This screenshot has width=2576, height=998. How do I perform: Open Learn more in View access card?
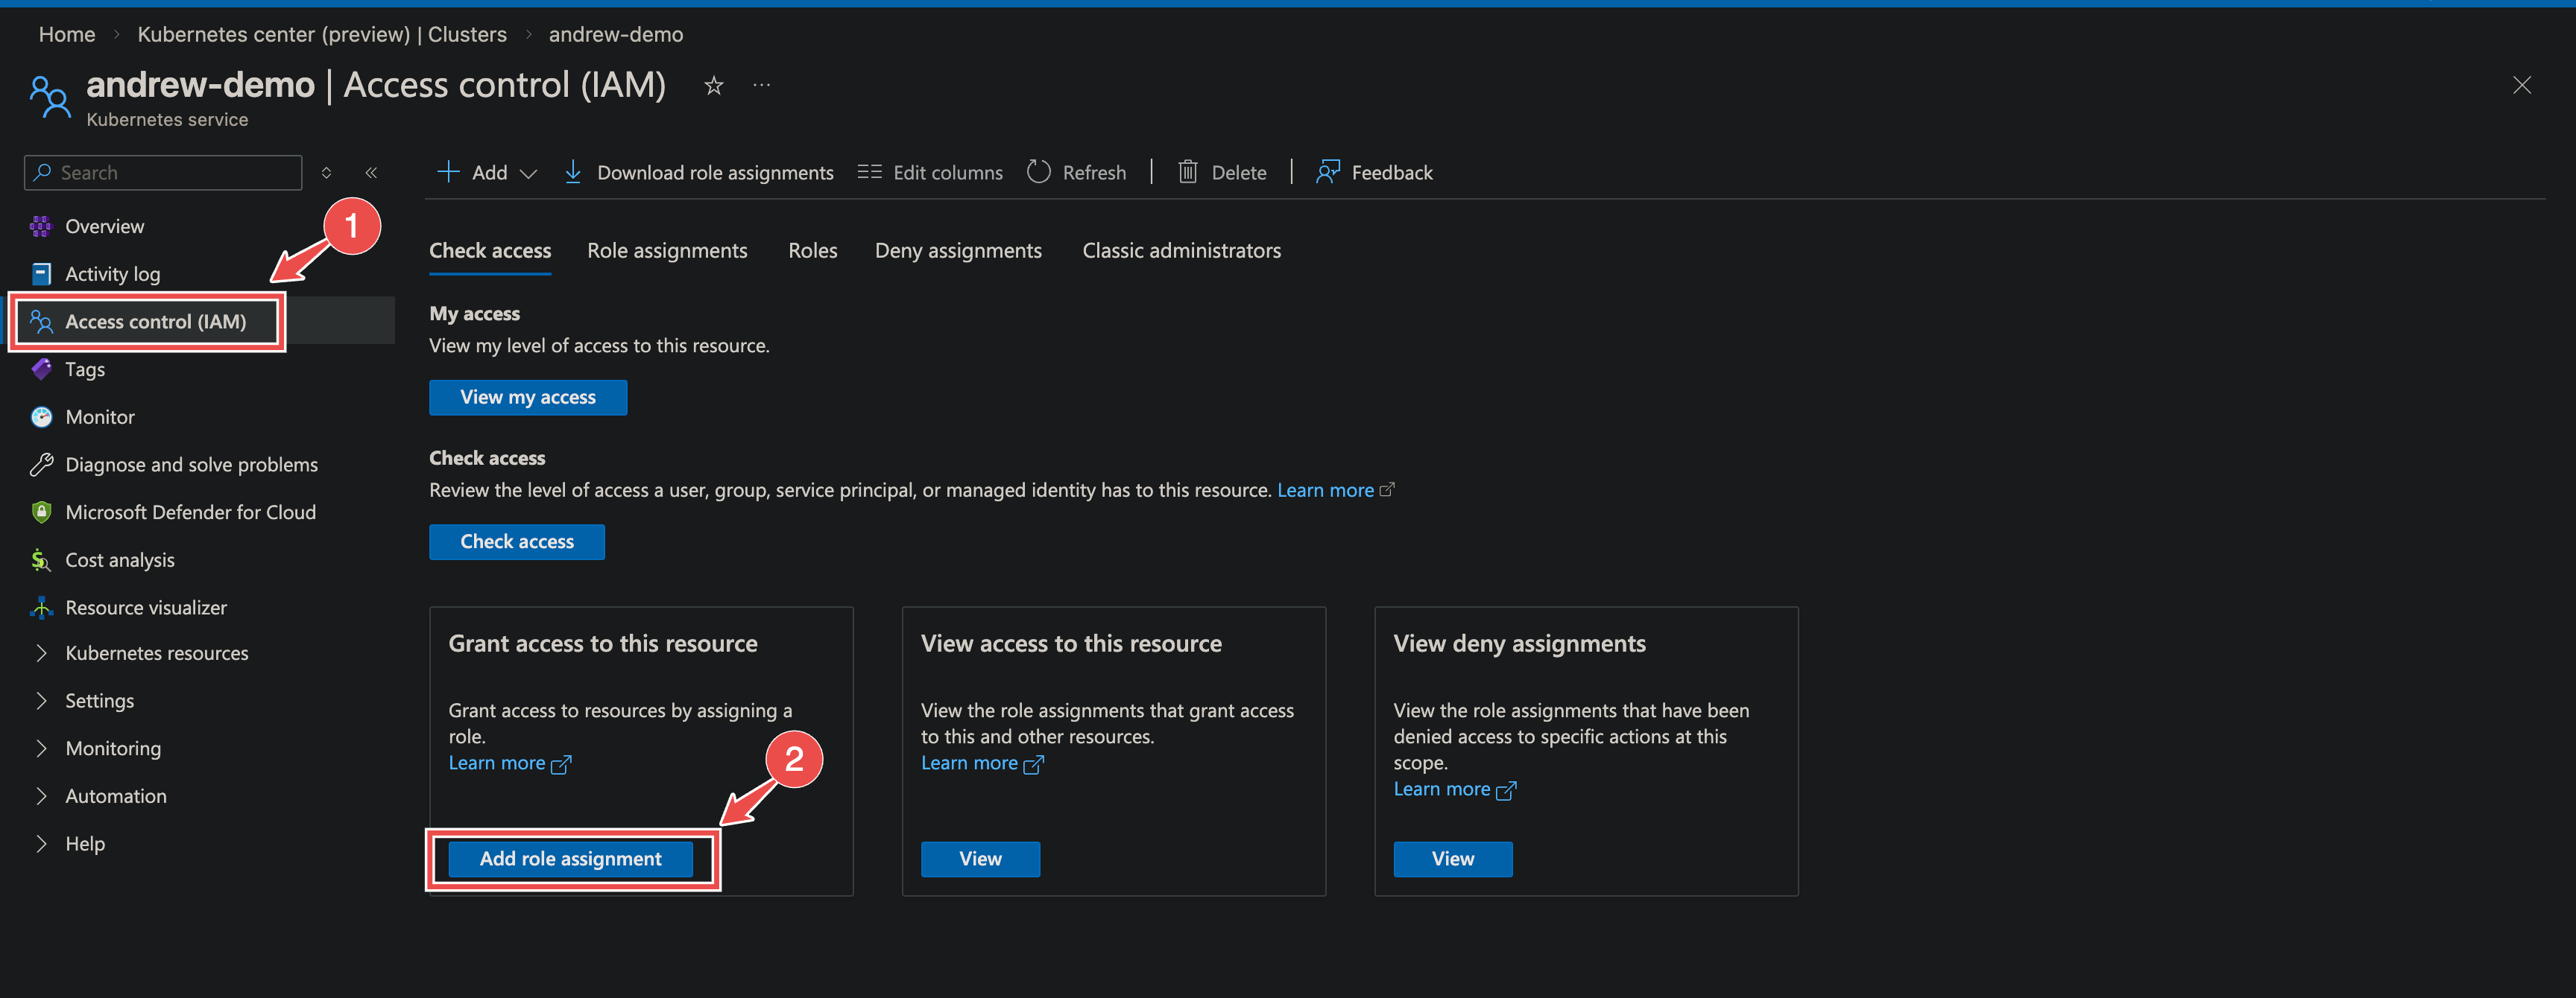point(982,763)
